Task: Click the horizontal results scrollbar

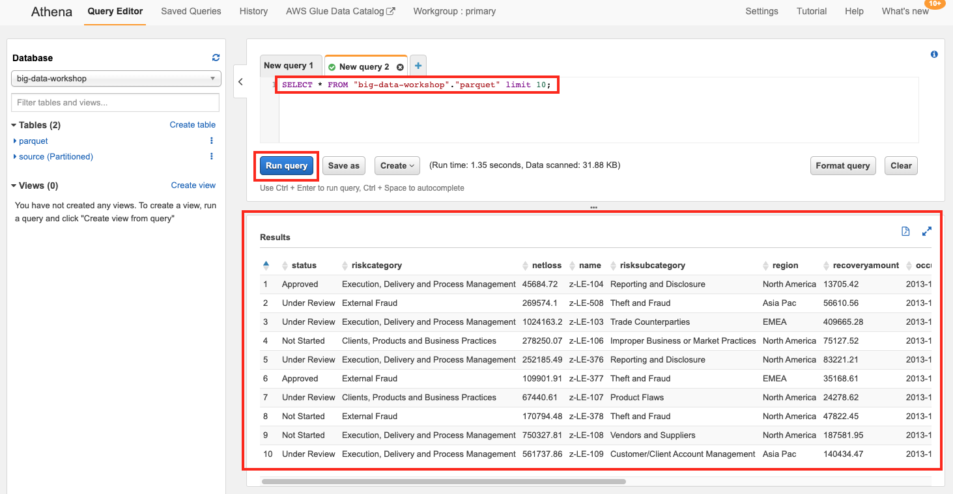Action: click(443, 482)
